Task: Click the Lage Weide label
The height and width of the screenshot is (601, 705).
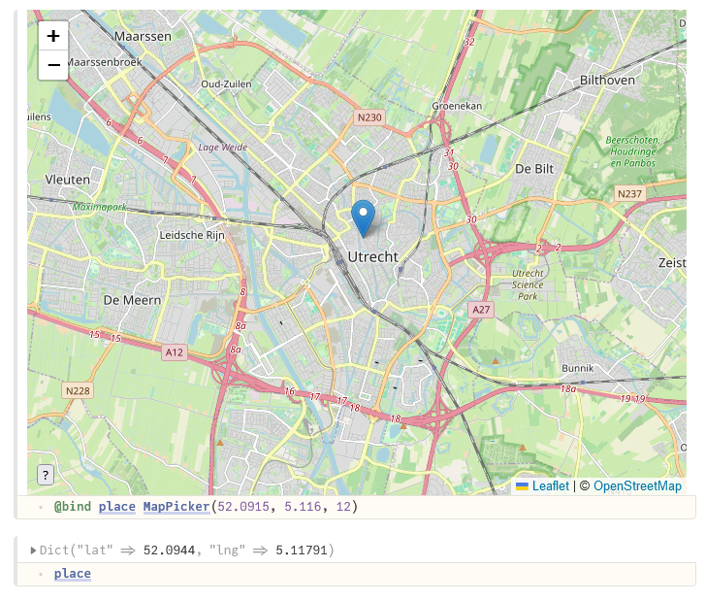Action: tap(223, 148)
